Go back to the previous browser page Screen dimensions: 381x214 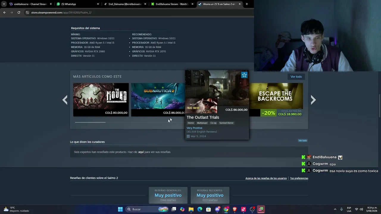(4, 12)
